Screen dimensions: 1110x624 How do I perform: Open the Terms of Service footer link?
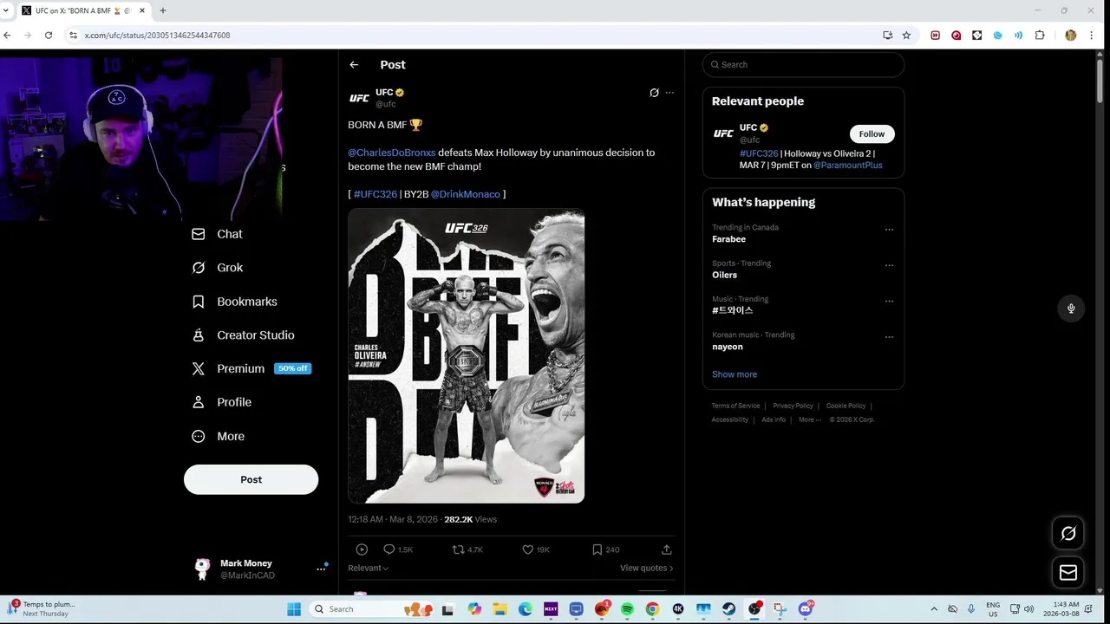click(x=735, y=406)
